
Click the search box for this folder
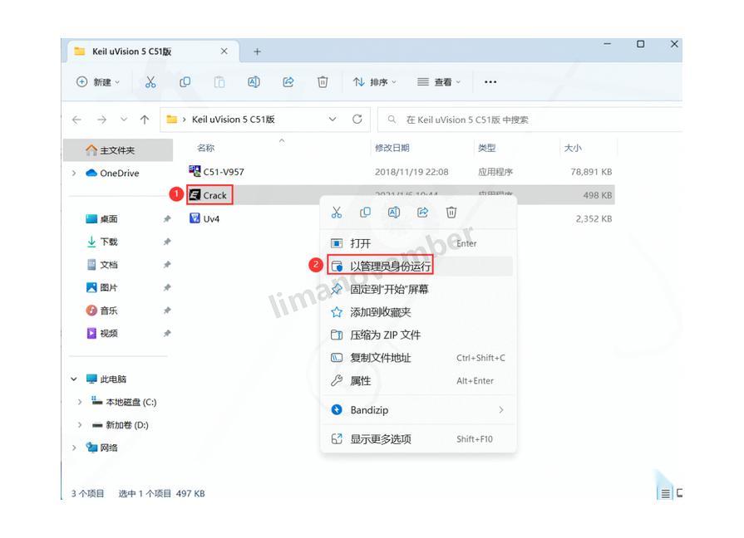530,120
